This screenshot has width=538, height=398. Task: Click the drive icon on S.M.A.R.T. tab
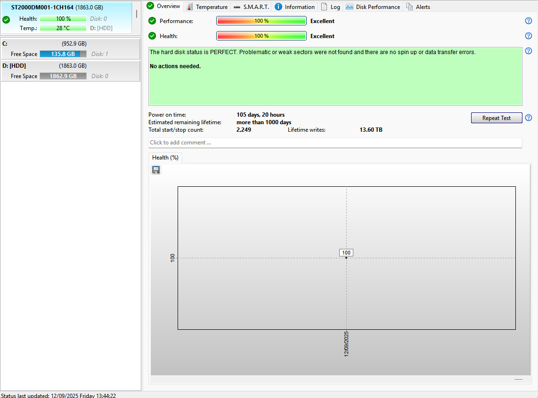pos(237,7)
